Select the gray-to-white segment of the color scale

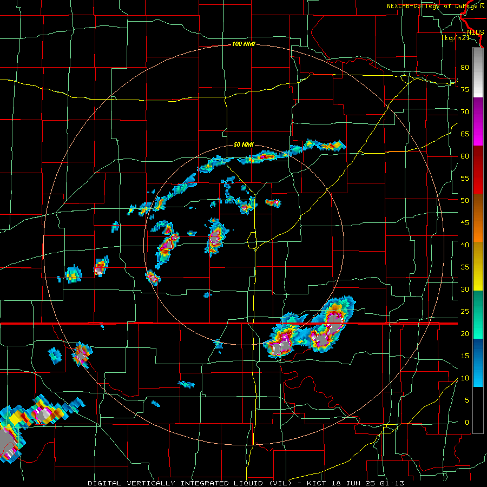click(x=478, y=73)
